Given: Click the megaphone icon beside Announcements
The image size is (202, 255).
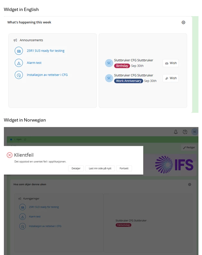Looking at the screenshot, I should [x=15, y=40].
